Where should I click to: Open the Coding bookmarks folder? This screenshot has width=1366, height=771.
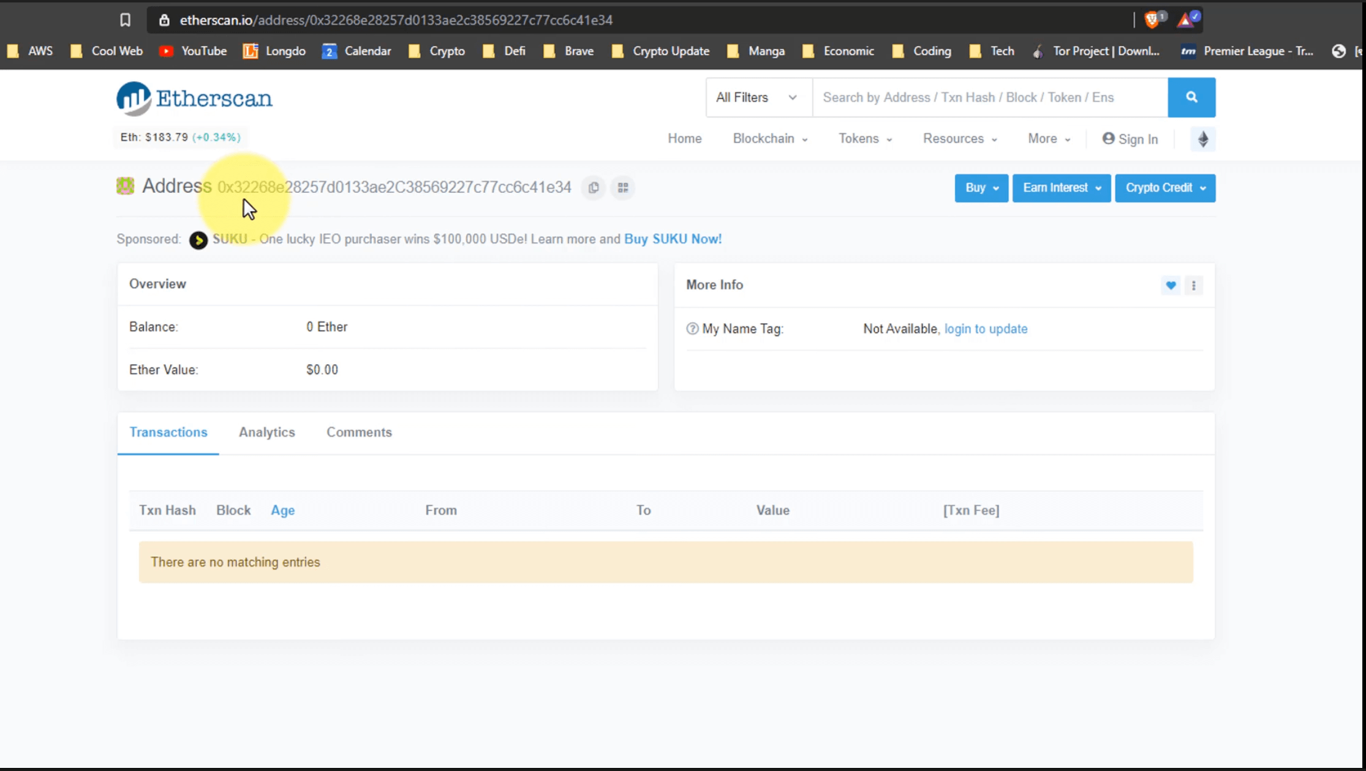coord(922,51)
